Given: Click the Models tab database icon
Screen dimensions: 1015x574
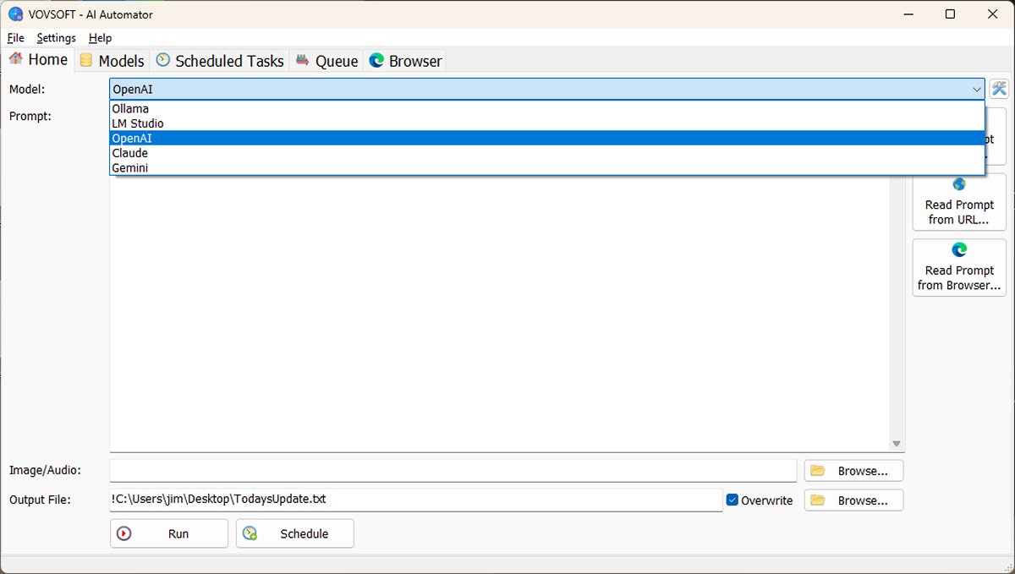Looking at the screenshot, I should (85, 61).
